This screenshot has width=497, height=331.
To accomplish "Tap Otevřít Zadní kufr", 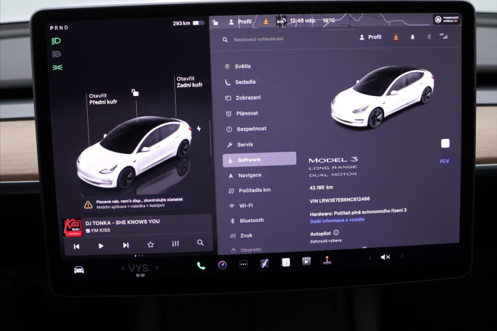I will [x=189, y=82].
